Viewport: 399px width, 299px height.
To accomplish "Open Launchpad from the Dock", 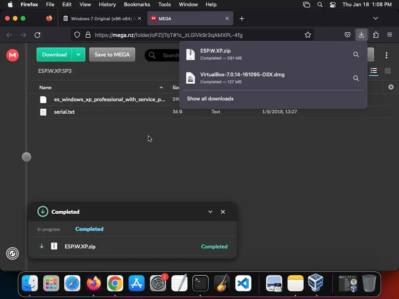I will pyautogui.click(x=51, y=283).
